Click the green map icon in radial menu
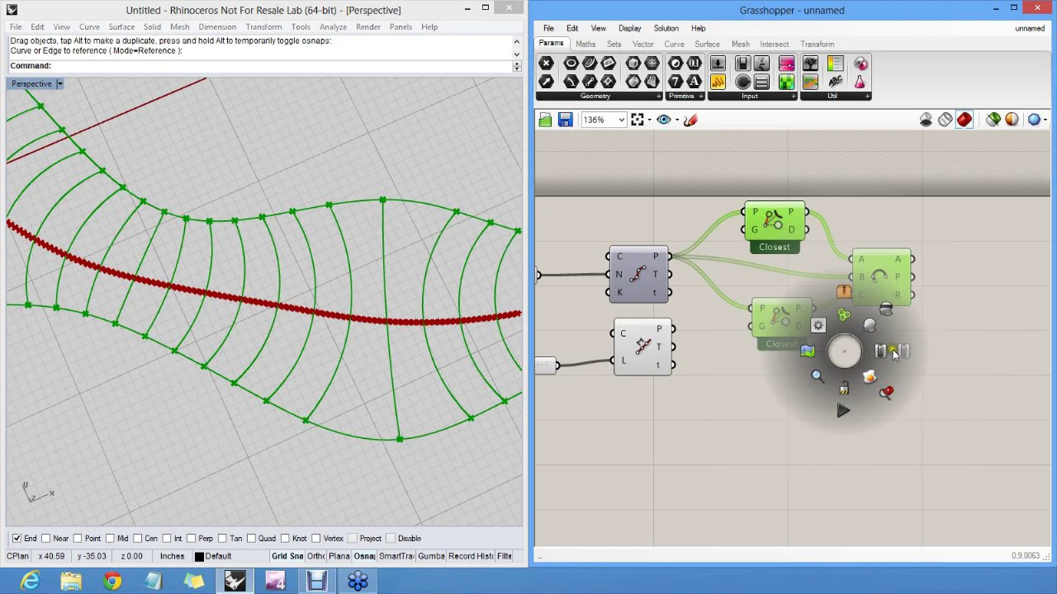The height and width of the screenshot is (594, 1057). 807,352
